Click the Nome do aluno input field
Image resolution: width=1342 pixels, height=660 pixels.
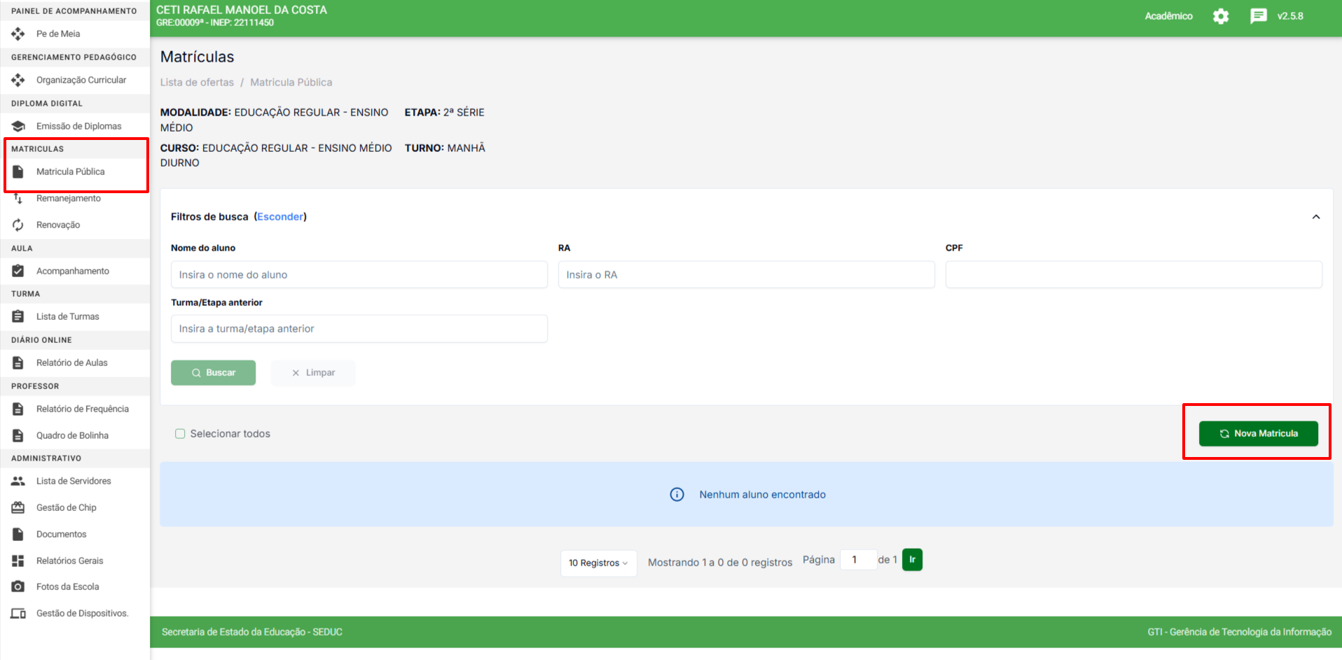click(x=359, y=274)
